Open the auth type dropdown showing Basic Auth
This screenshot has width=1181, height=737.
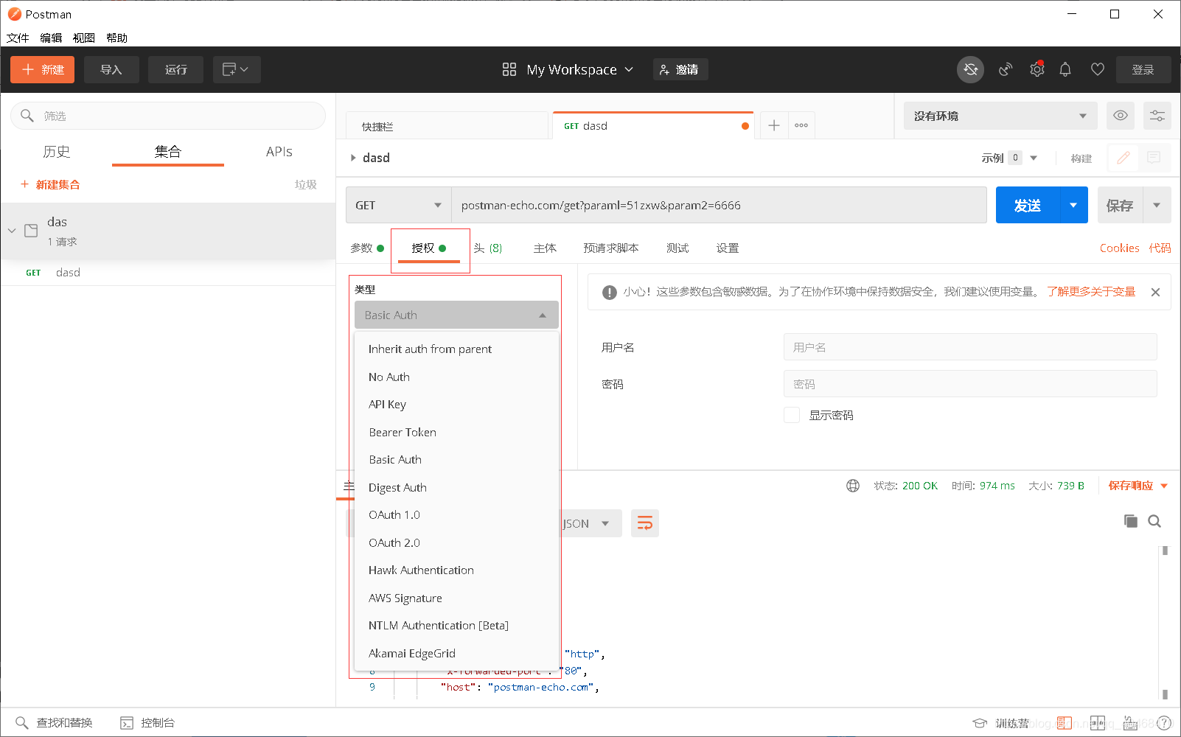point(456,315)
